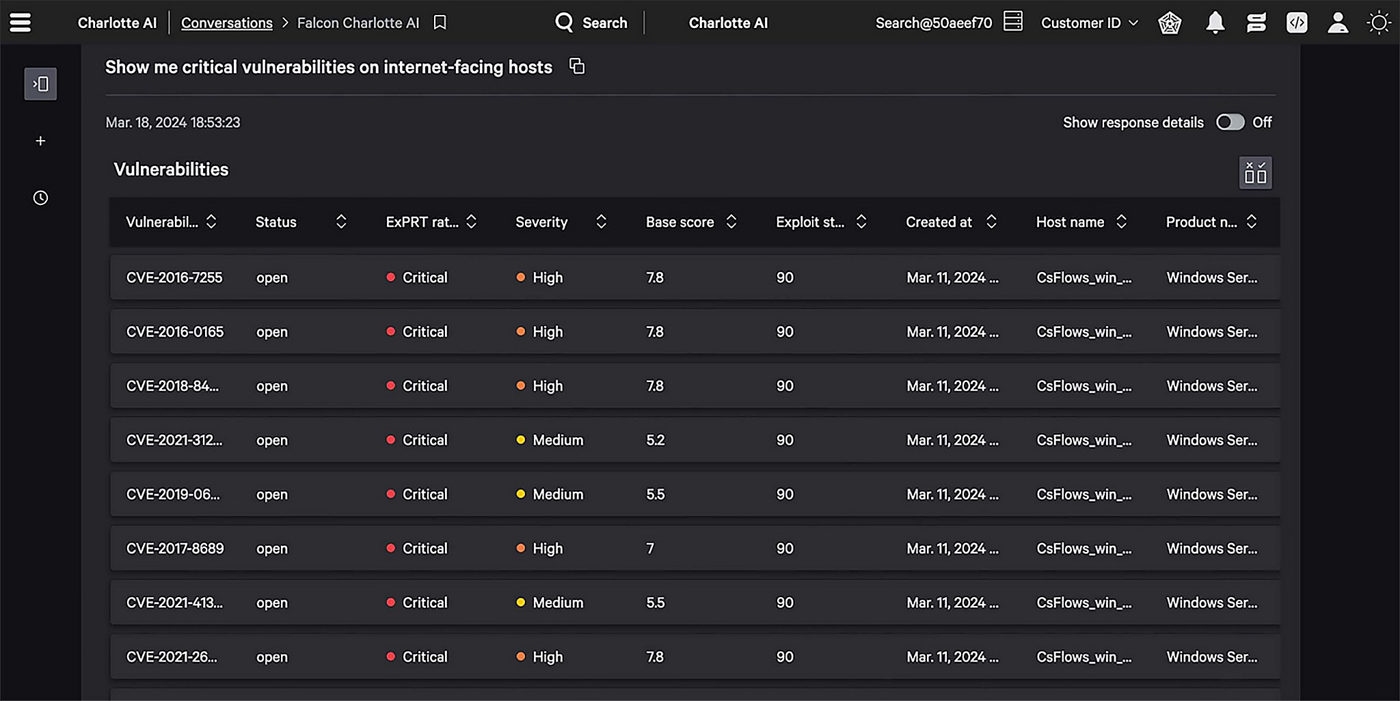
Task: Select Charlotte AI in center top bar
Action: click(728, 23)
